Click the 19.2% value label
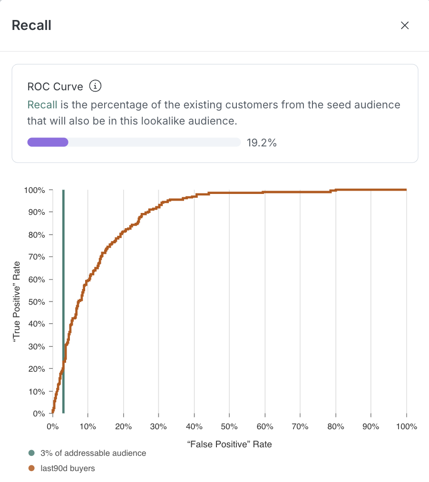Screen dimensions: 429x482 pos(262,142)
